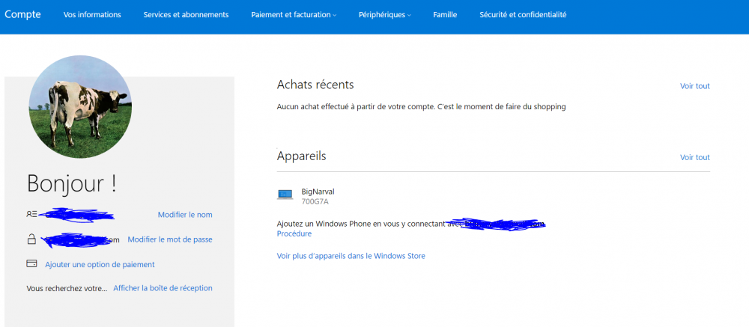
Task: Click Modifier le mot de passe
Action: [170, 239]
